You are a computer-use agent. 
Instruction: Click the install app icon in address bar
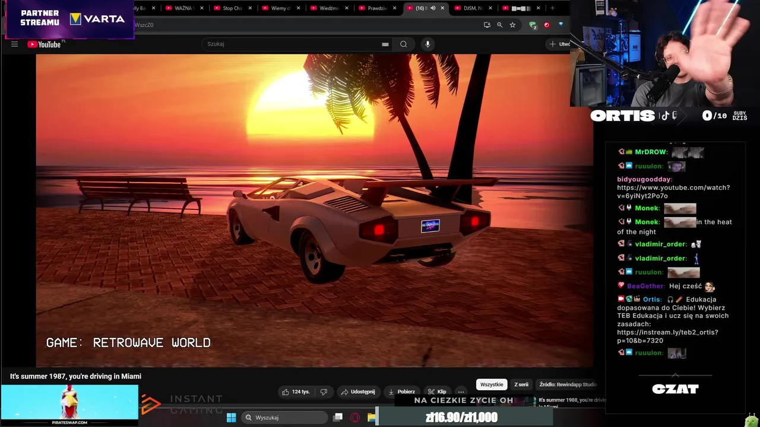[x=487, y=25]
